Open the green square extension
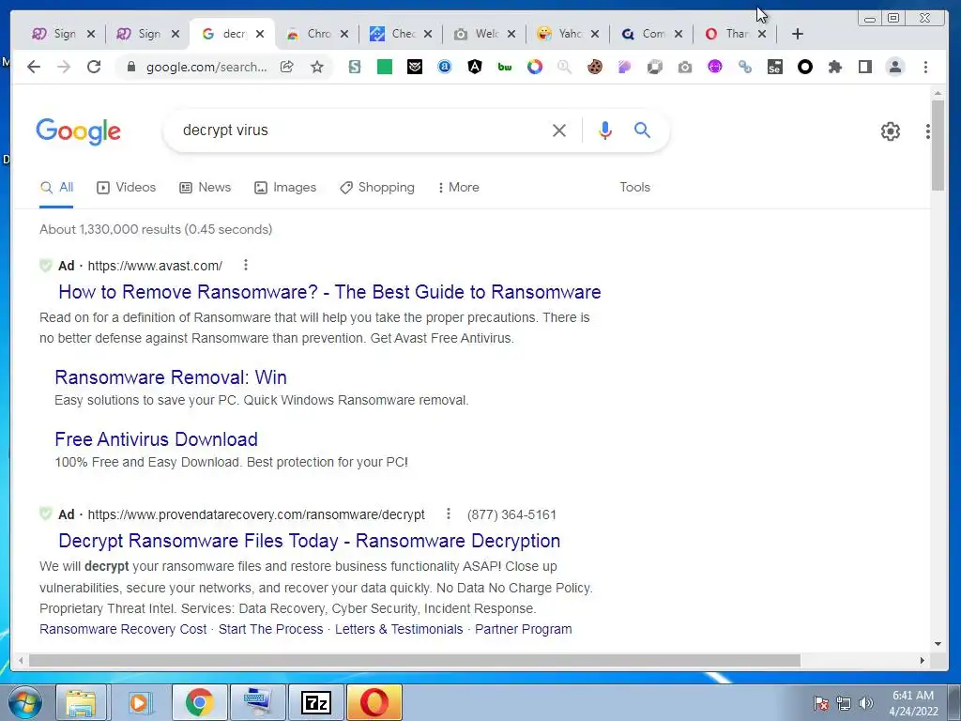This screenshot has height=721, width=961. (x=384, y=67)
